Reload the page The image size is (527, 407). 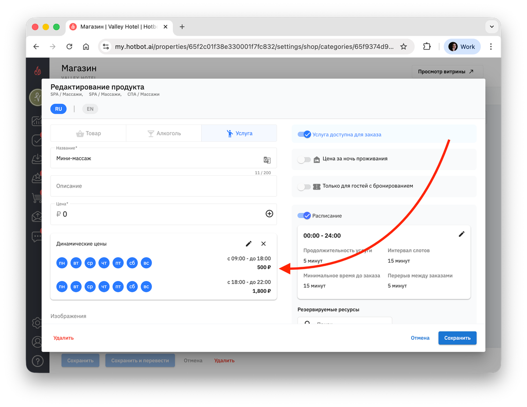click(x=69, y=47)
